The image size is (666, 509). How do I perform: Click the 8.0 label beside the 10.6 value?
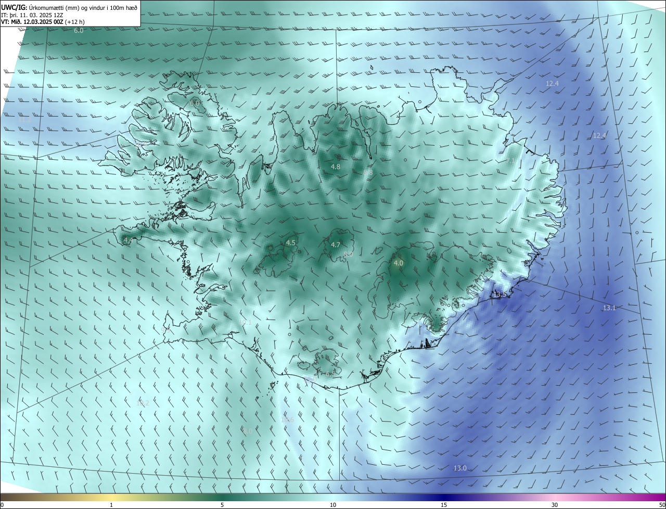pyautogui.click(x=248, y=431)
